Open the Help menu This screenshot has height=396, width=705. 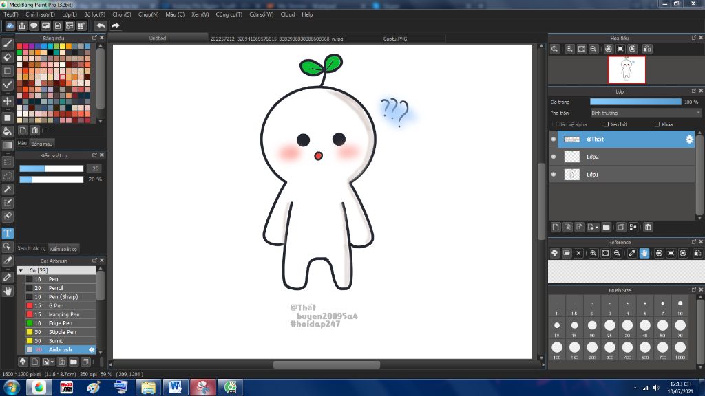click(x=307, y=14)
